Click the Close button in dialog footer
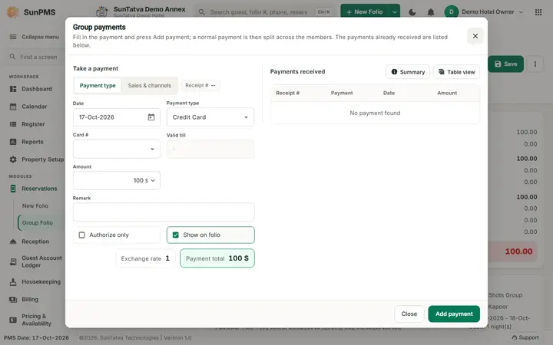The width and height of the screenshot is (553, 345). coord(409,314)
